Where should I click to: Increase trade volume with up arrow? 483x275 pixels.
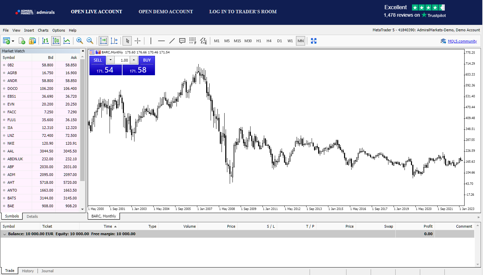coord(134,60)
